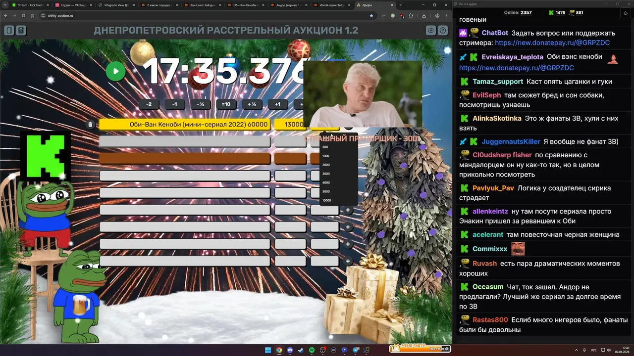Open Steam from the taskbar

[301, 350]
